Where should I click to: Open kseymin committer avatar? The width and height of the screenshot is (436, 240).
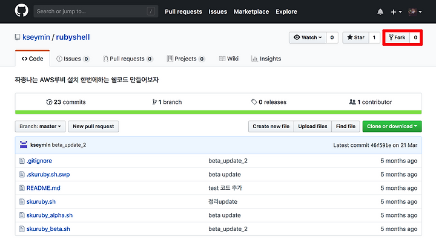(24, 144)
